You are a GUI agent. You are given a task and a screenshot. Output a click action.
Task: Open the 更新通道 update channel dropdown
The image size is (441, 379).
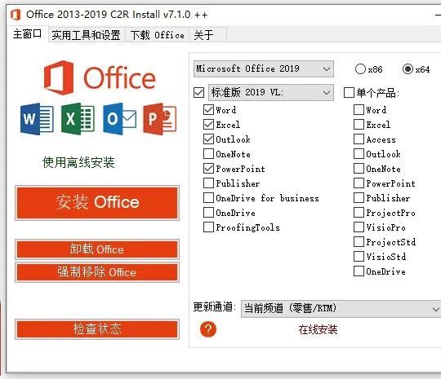[341, 309]
